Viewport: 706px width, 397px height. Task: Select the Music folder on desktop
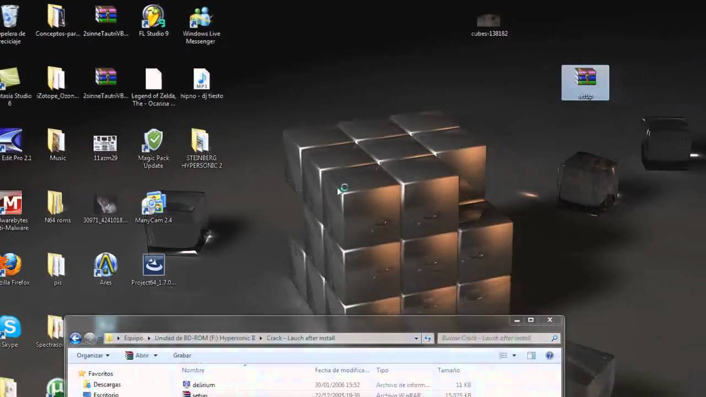pos(57,146)
